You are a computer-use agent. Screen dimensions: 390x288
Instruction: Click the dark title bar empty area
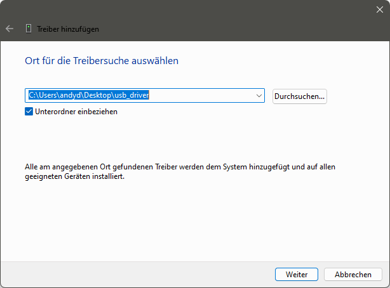tap(224, 20)
